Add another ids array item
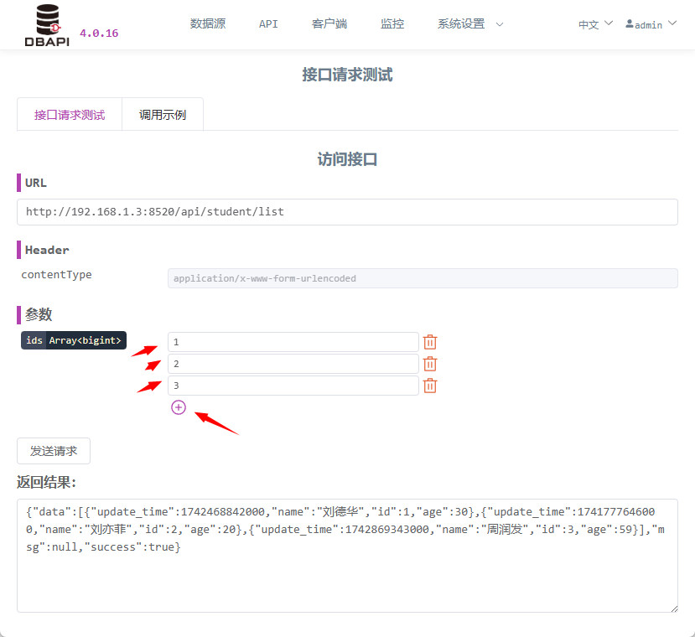Image resolution: width=695 pixels, height=637 pixels. (x=179, y=407)
